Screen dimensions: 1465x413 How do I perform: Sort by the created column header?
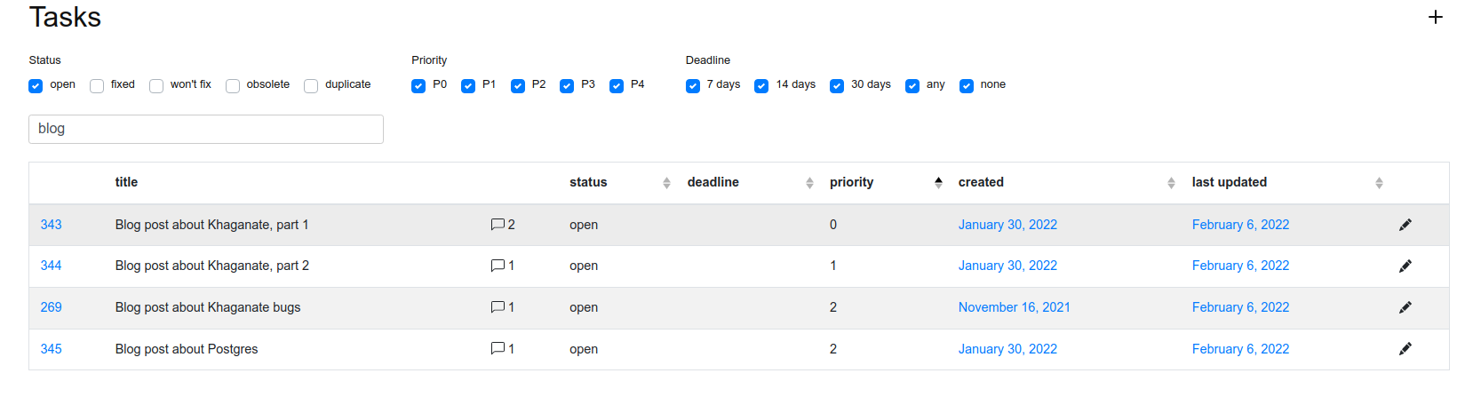(x=981, y=182)
